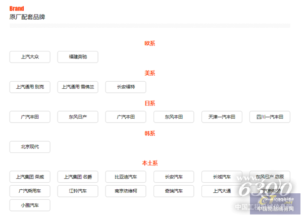The width and height of the screenshot is (303, 217).
Task: Choose 上汽集团 名爵 brand
Action: [78, 177]
